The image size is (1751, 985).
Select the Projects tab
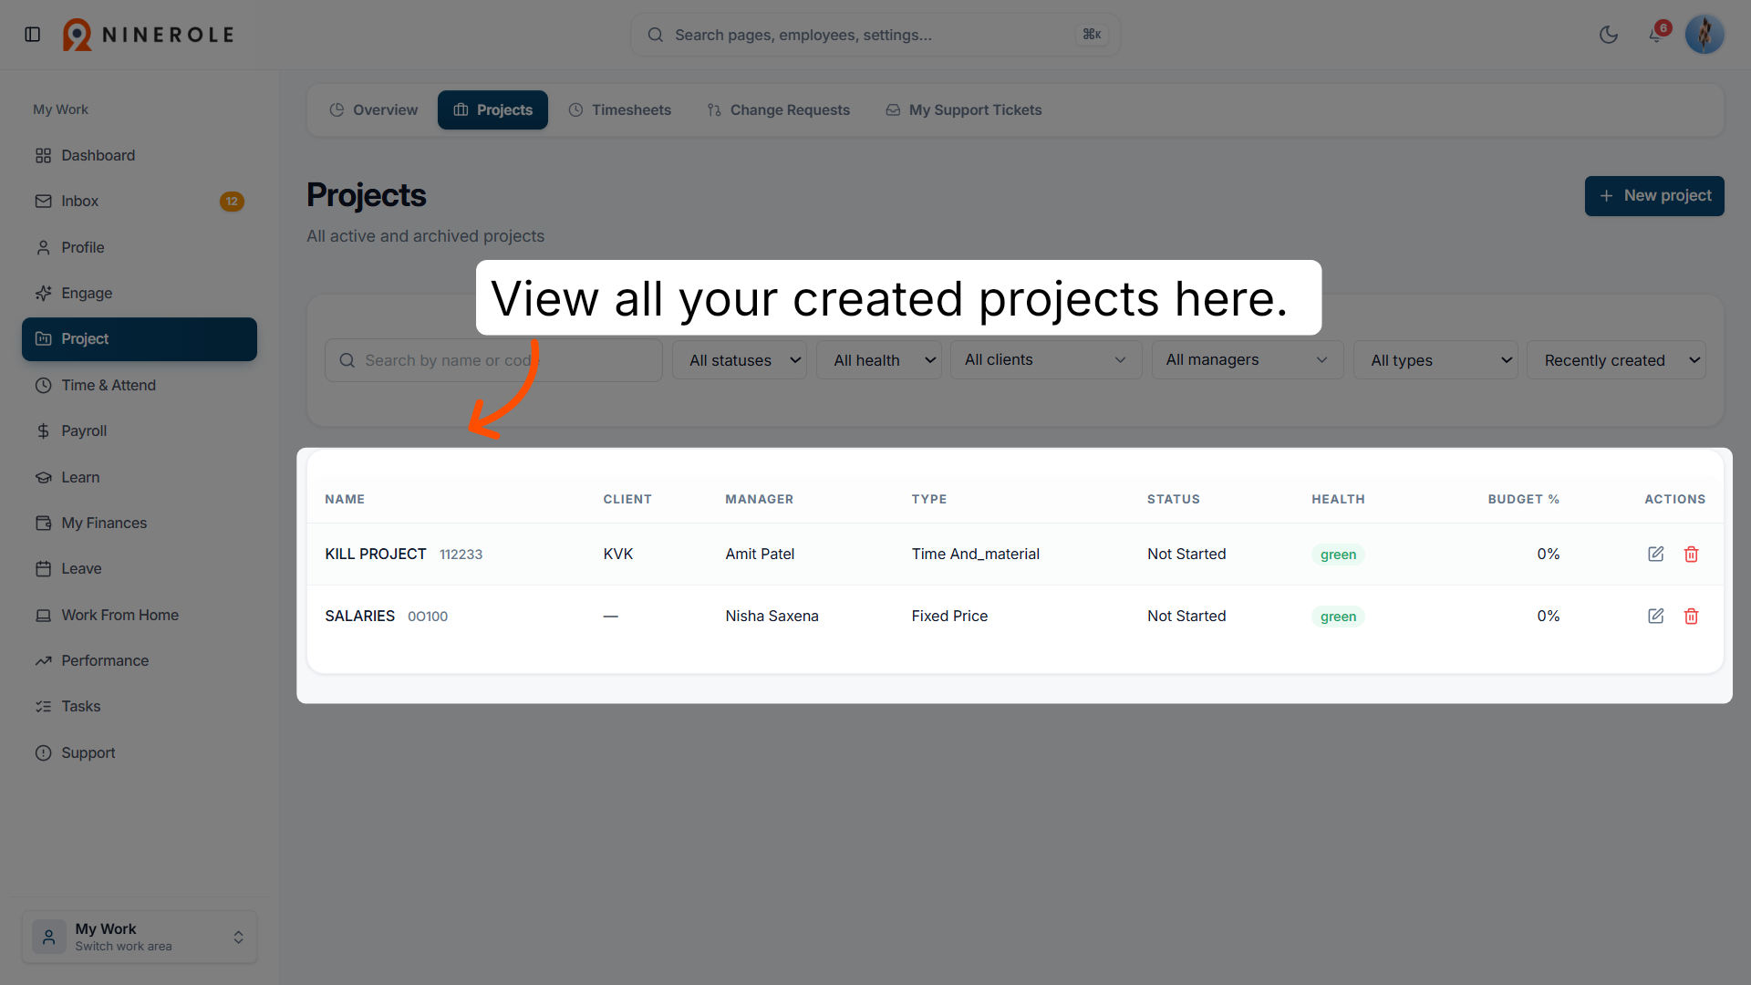[492, 109]
